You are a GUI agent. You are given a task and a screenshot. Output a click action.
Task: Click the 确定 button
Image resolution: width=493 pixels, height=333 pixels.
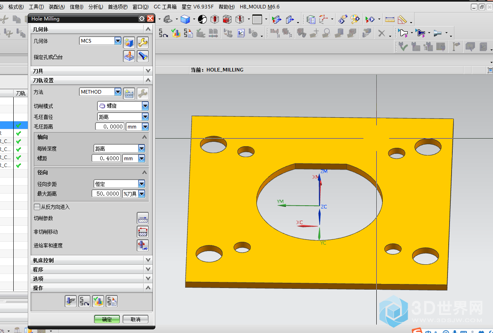(x=107, y=319)
